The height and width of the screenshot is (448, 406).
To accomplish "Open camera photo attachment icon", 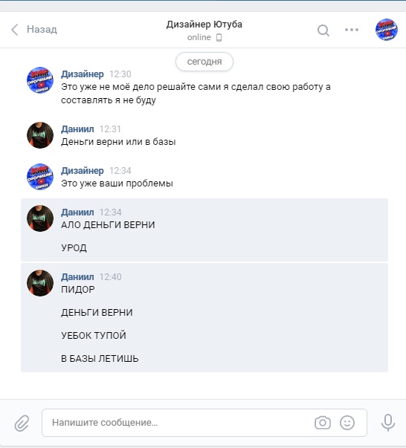I will 323,423.
